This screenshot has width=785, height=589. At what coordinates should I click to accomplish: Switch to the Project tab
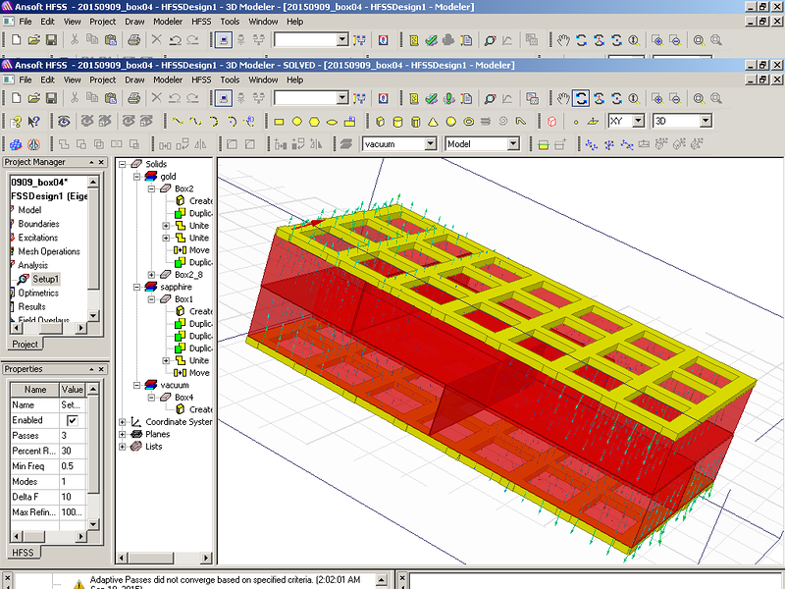(25, 345)
